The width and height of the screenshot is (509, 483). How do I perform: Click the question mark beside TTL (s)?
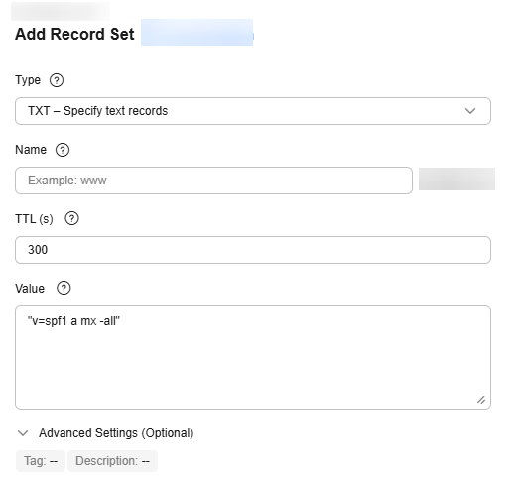point(71,218)
